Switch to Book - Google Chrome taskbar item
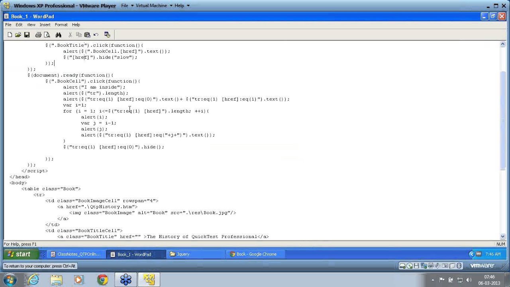510x287 pixels. [256, 254]
